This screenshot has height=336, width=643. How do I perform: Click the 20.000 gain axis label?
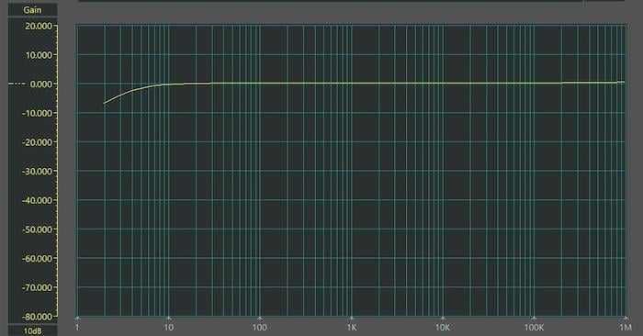point(39,27)
